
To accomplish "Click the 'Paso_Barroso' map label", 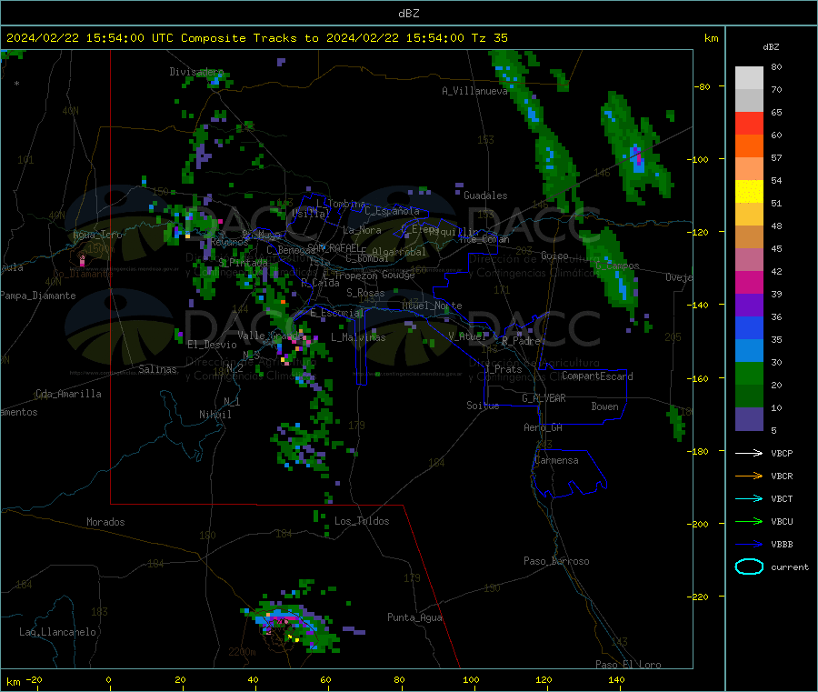I will coord(556,561).
